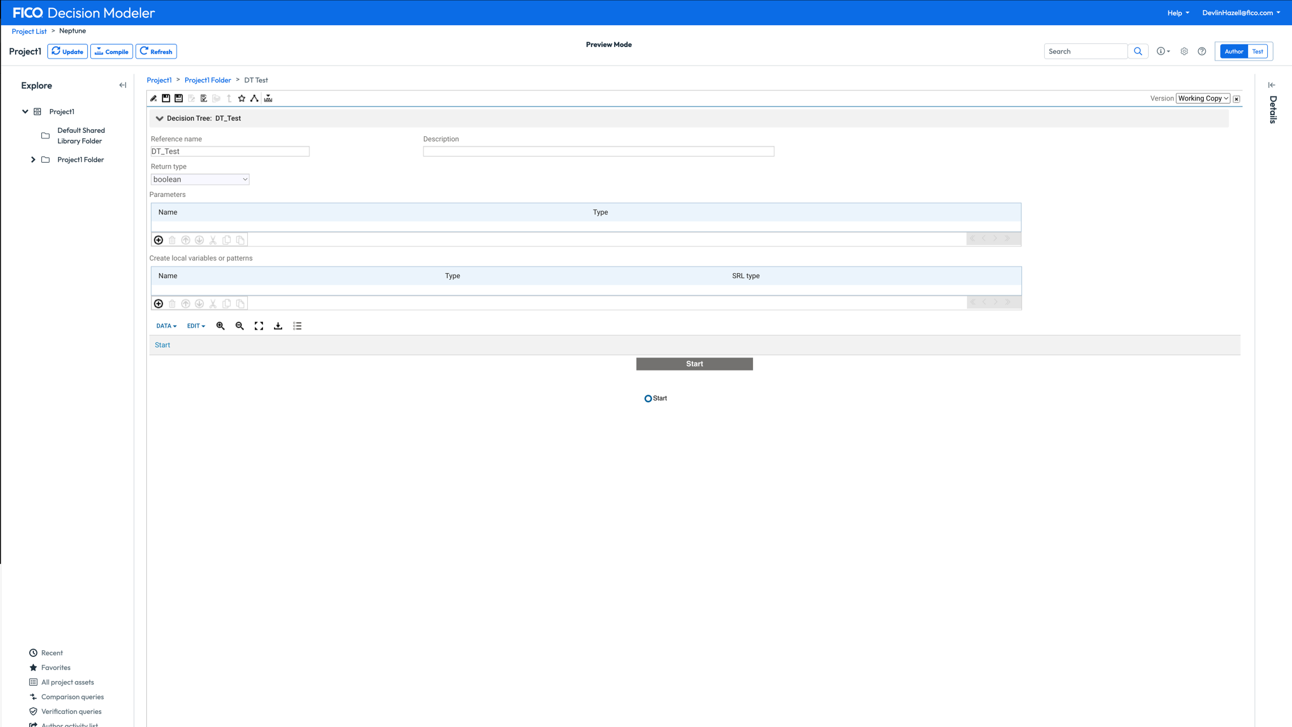Mark DT Test as favorite with the star icon

coord(242,98)
